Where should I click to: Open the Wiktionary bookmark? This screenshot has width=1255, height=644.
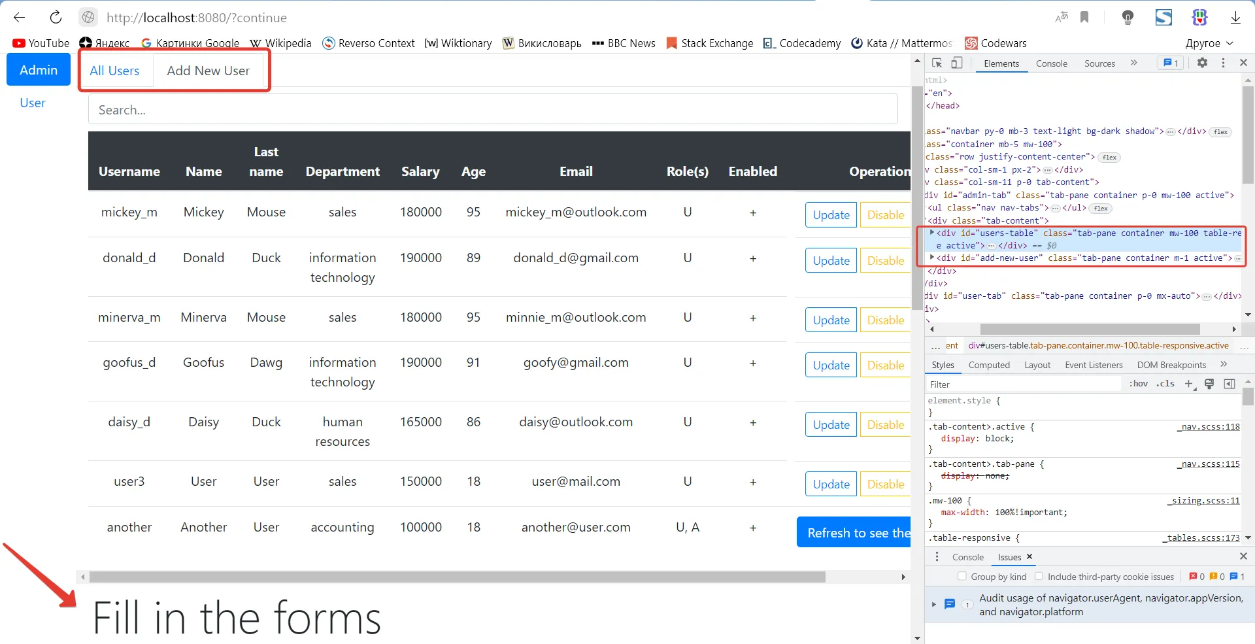click(x=458, y=43)
